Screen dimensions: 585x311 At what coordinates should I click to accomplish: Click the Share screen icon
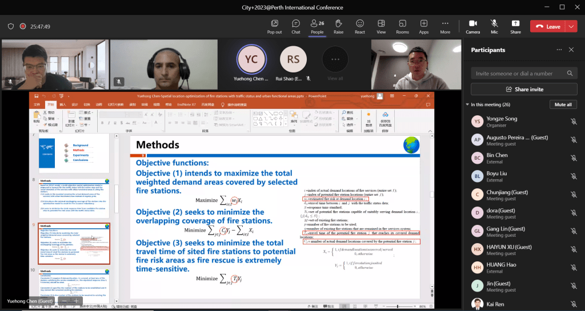coord(515,26)
